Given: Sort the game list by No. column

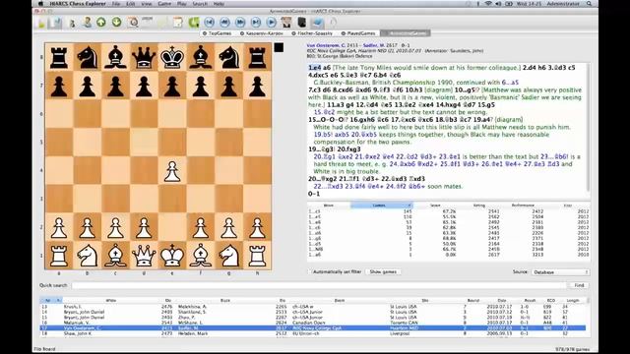Looking at the screenshot, I should point(50,300).
